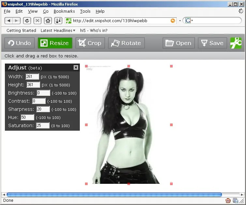Click the top-right red resize handle

pyautogui.click(x=171, y=66)
